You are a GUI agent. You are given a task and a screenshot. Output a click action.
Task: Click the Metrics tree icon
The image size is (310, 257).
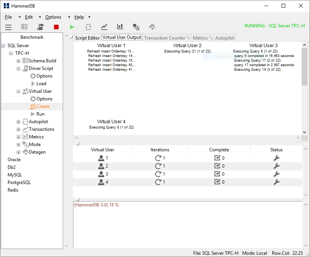pos(25,137)
